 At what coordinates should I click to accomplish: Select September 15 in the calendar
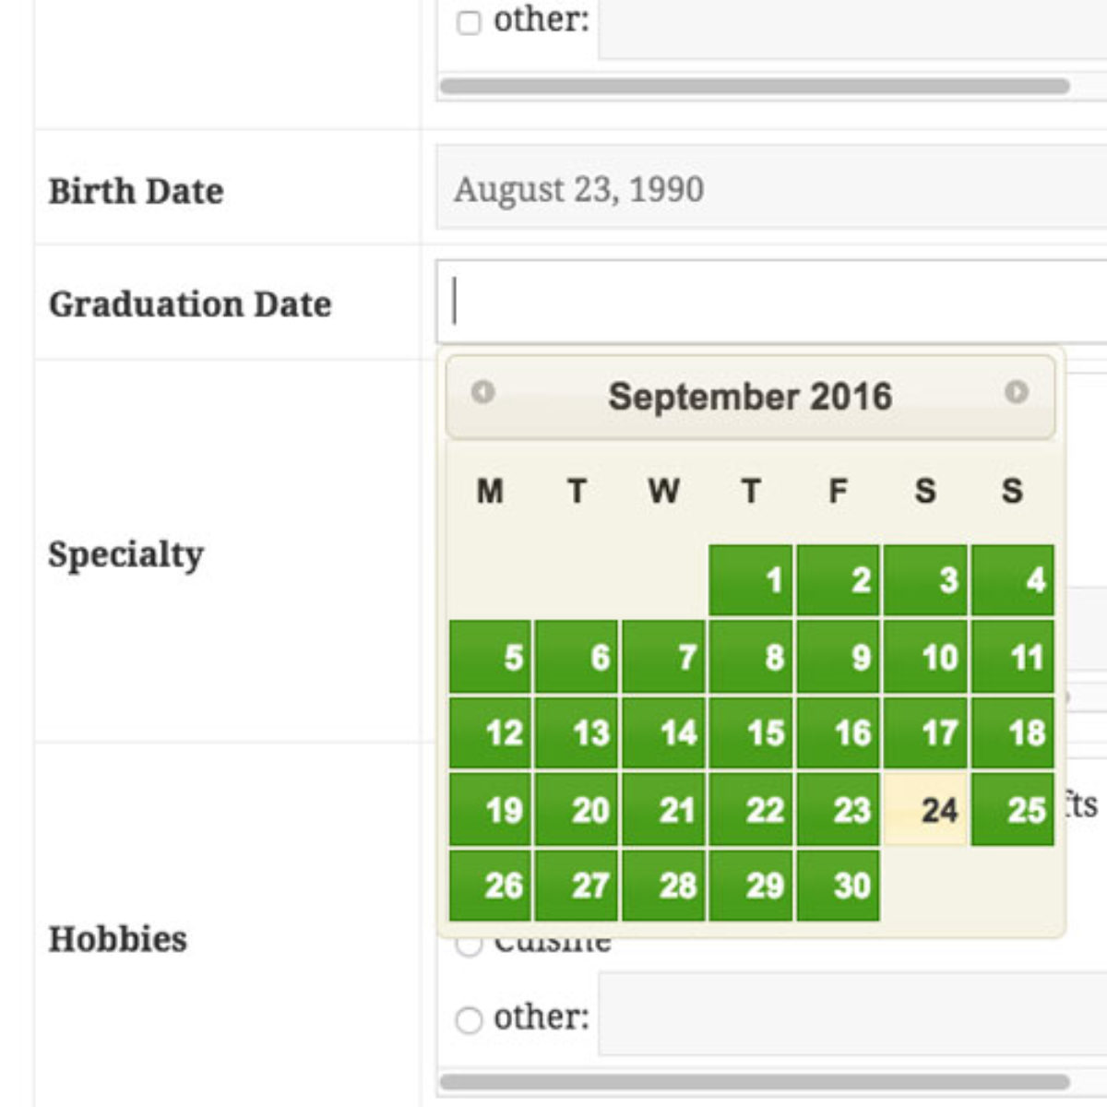(x=751, y=733)
